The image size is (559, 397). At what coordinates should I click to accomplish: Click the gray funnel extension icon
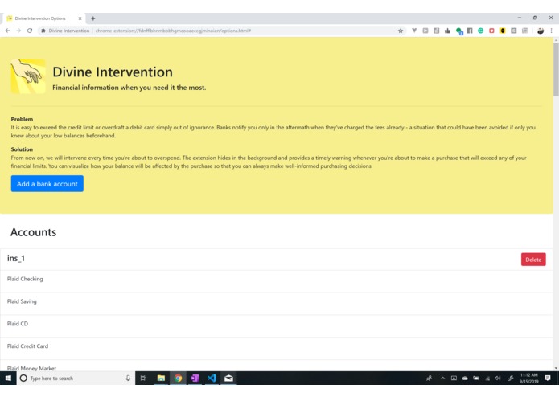point(414,31)
